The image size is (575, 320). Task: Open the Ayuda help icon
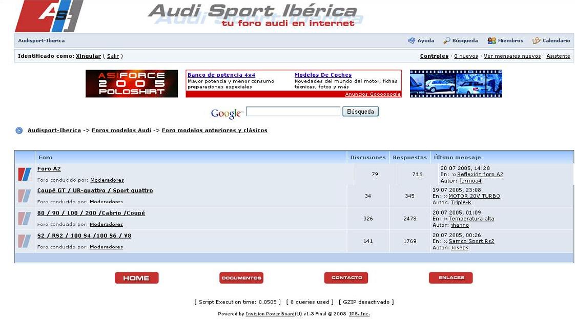(412, 40)
